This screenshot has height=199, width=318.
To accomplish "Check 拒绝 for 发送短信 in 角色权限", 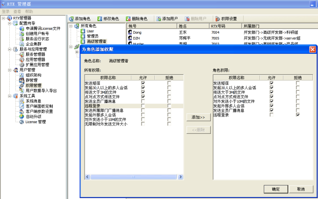I will 297,83.
